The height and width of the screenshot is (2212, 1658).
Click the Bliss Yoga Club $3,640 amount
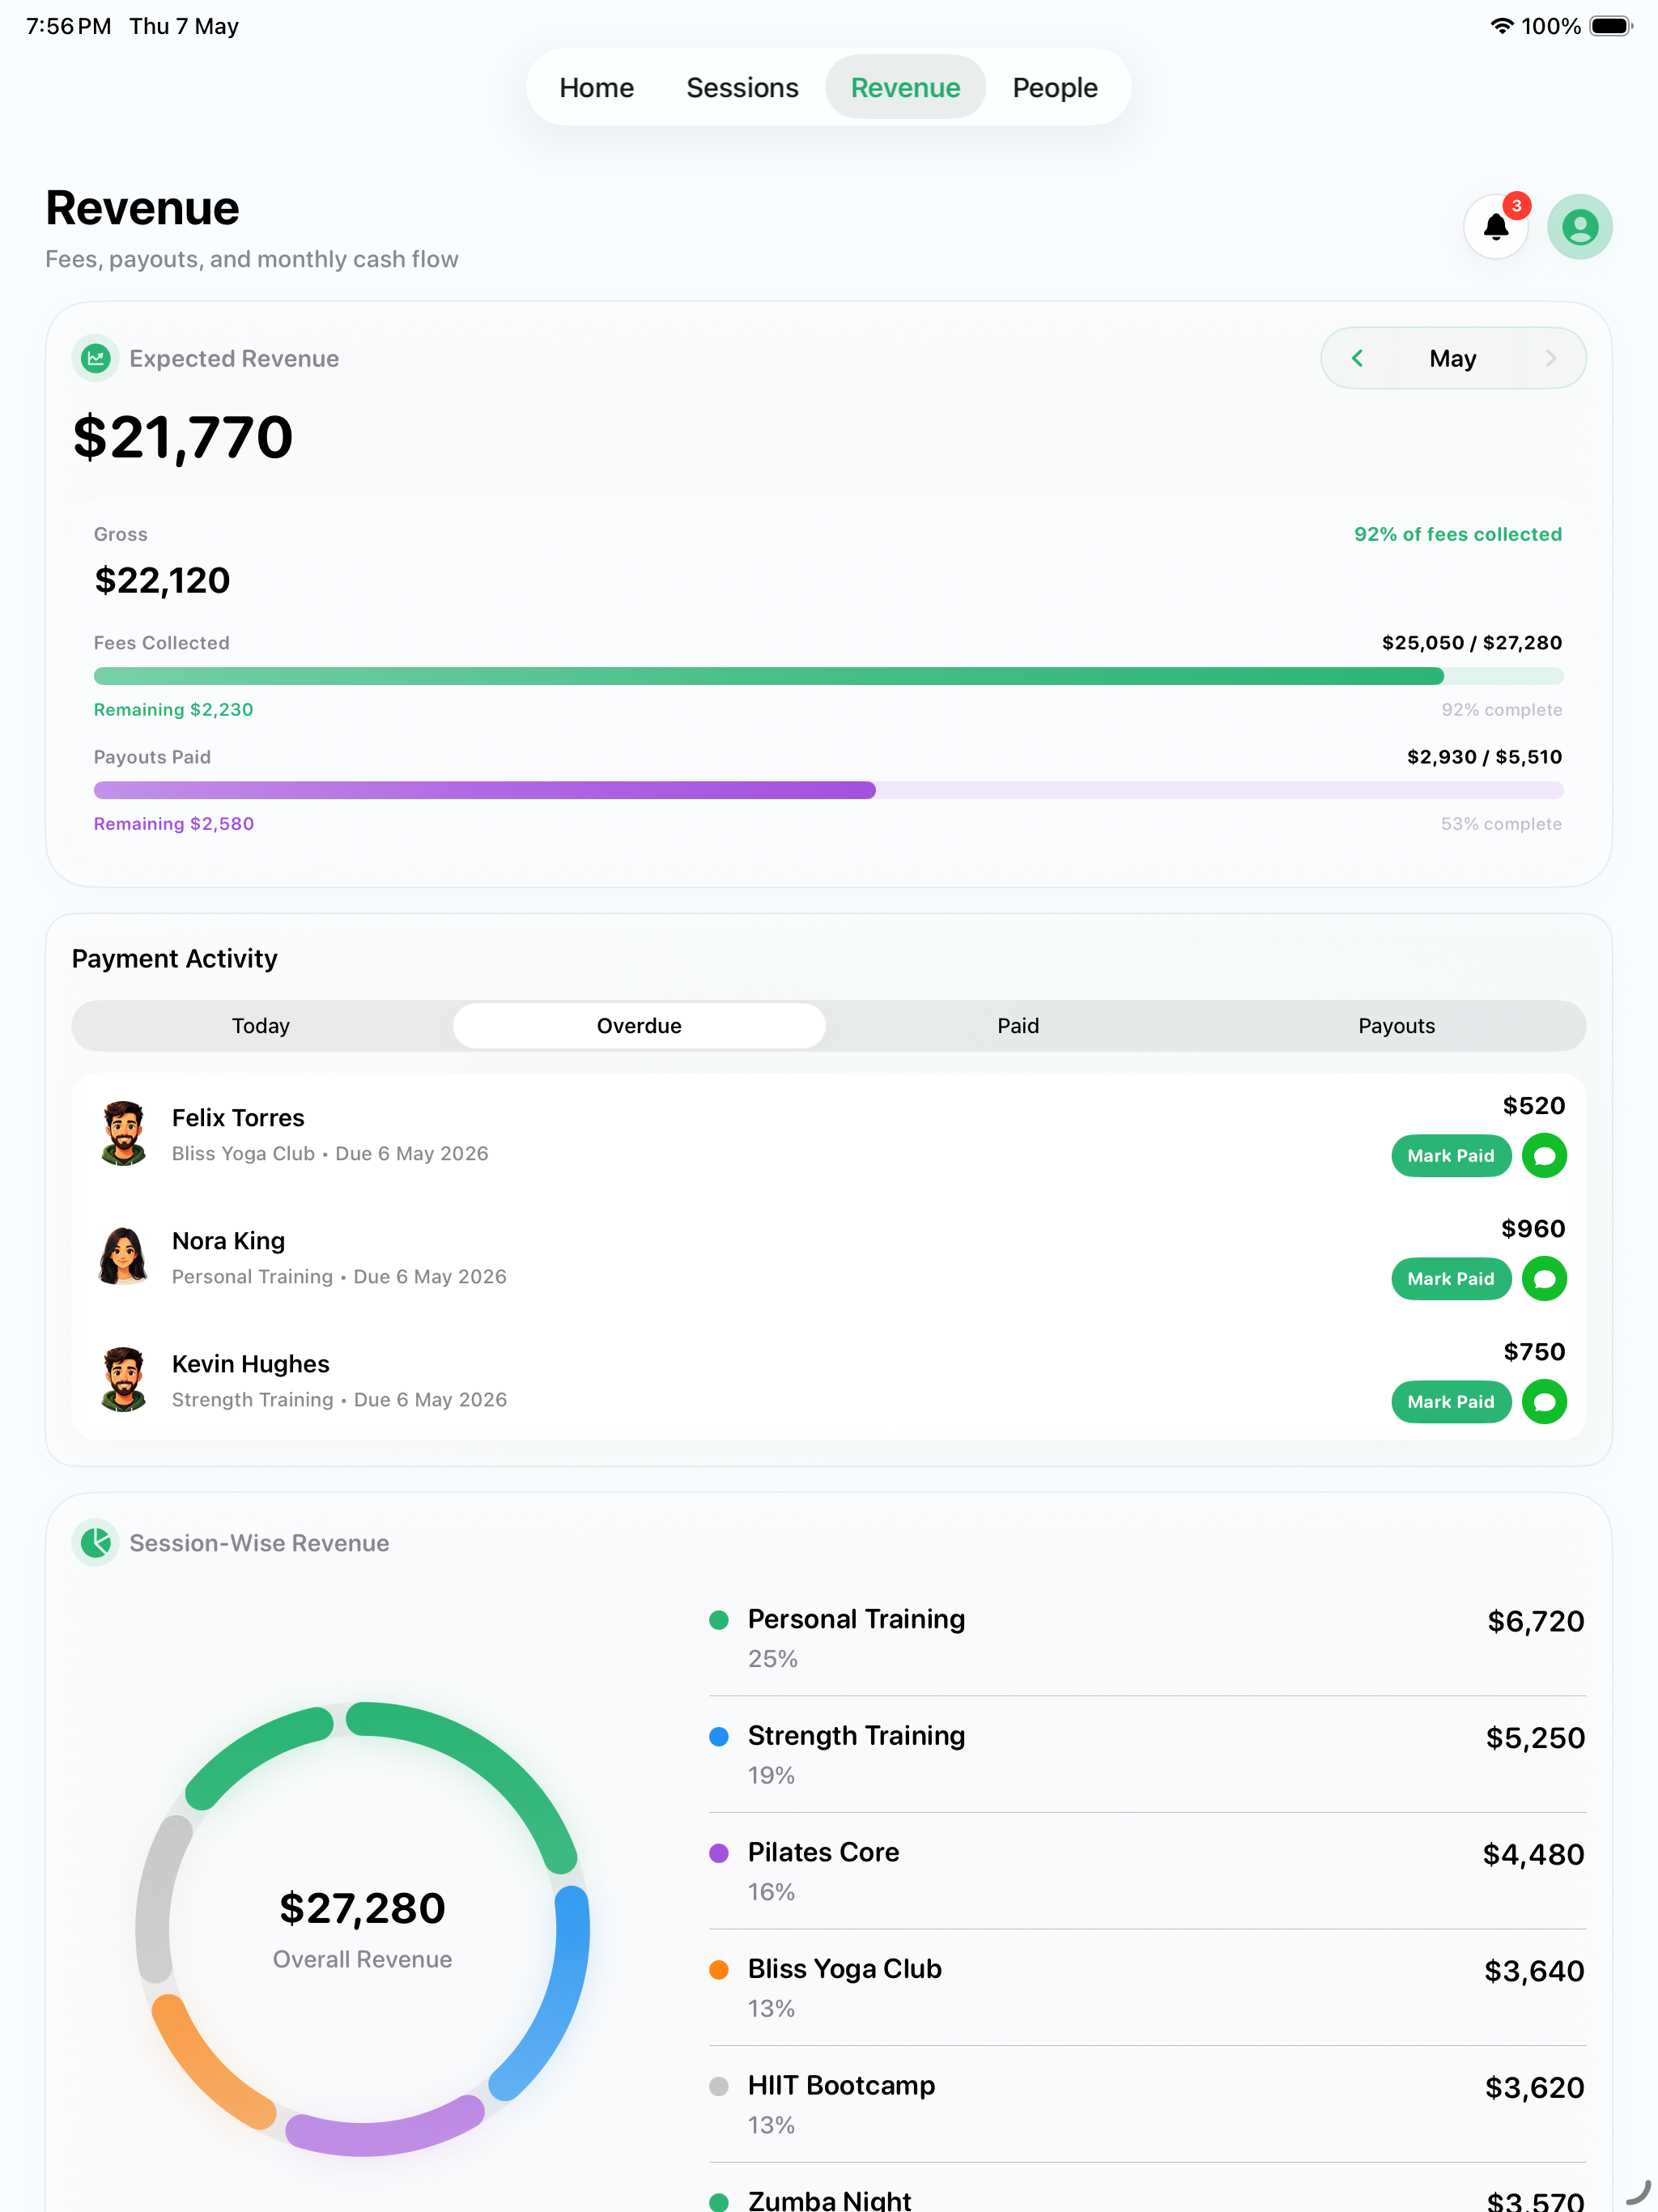tap(1534, 1971)
